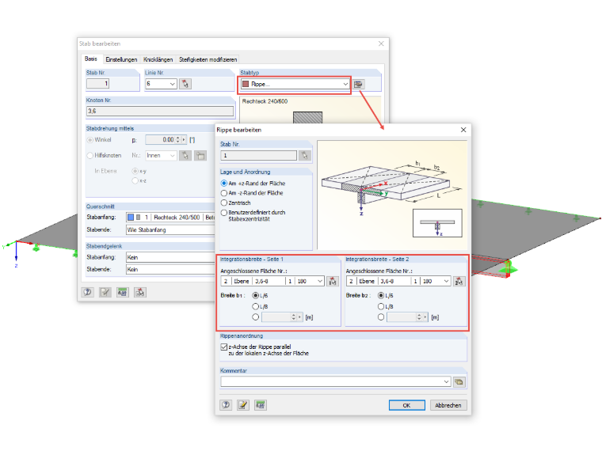Expand Angeschlossene Fläche dropdown for Seite 2
Viewport: 602px width, 451px height.
[x=446, y=281]
